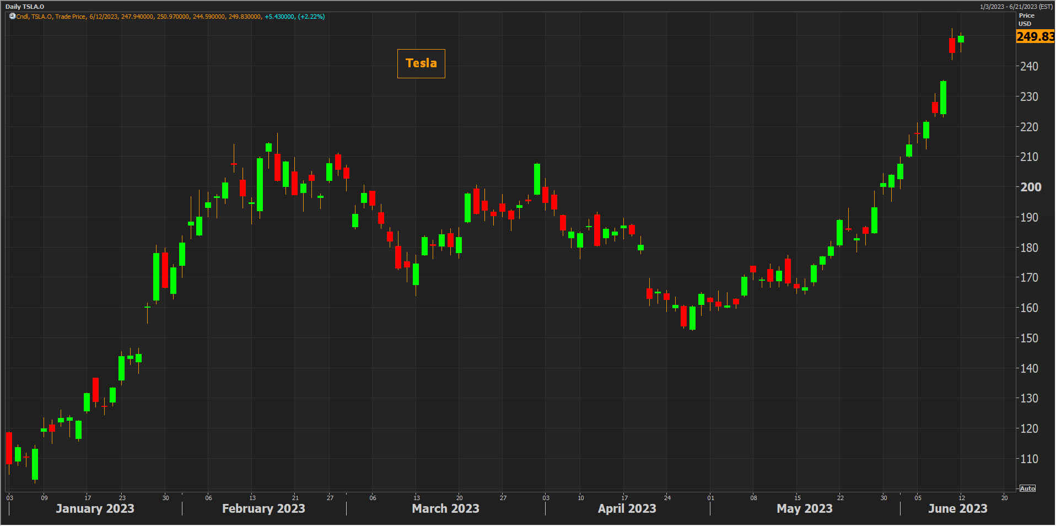Image resolution: width=1056 pixels, height=526 pixels.
Task: Open the 1/3/2023 - 6/21/2023 date range
Action: coord(1016,7)
